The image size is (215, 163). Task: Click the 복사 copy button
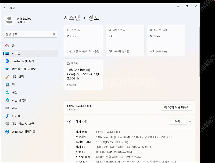point(178,122)
